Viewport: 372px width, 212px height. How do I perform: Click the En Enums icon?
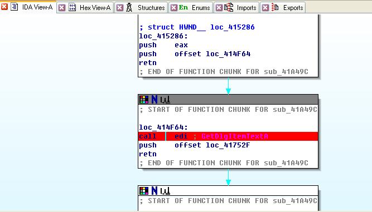(x=183, y=8)
